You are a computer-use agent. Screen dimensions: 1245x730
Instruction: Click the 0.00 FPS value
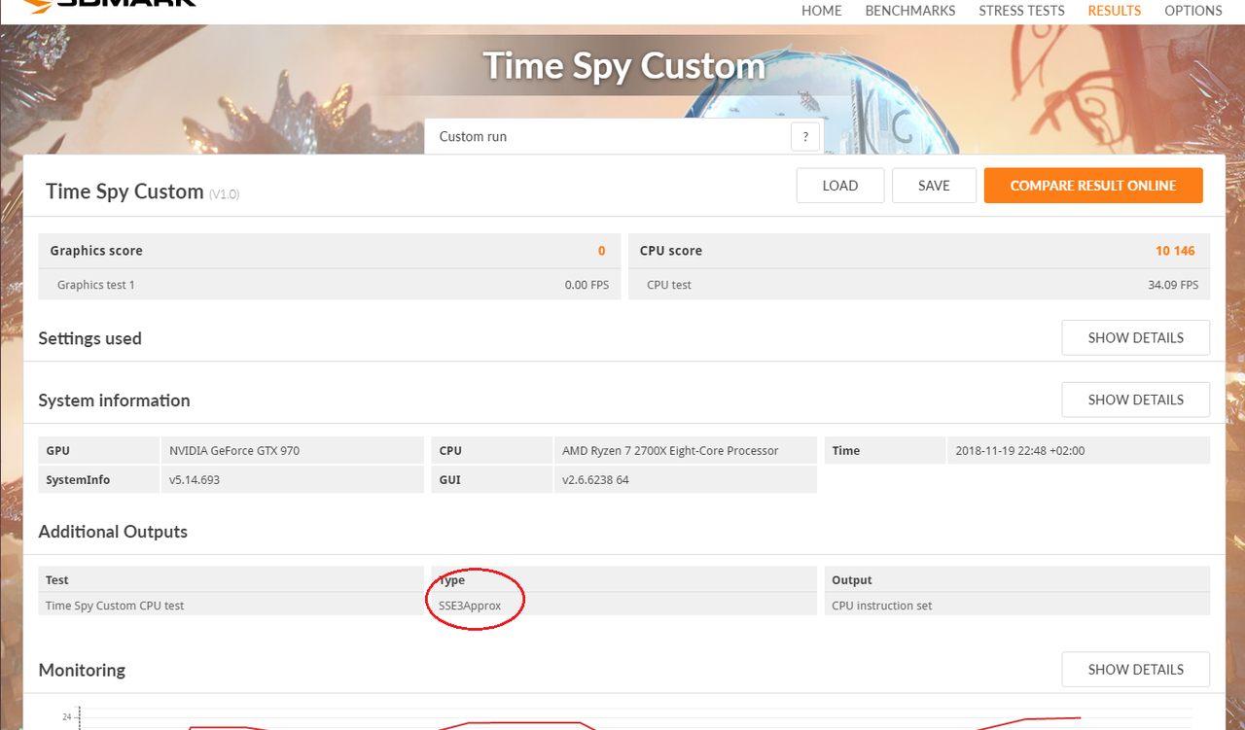(587, 285)
